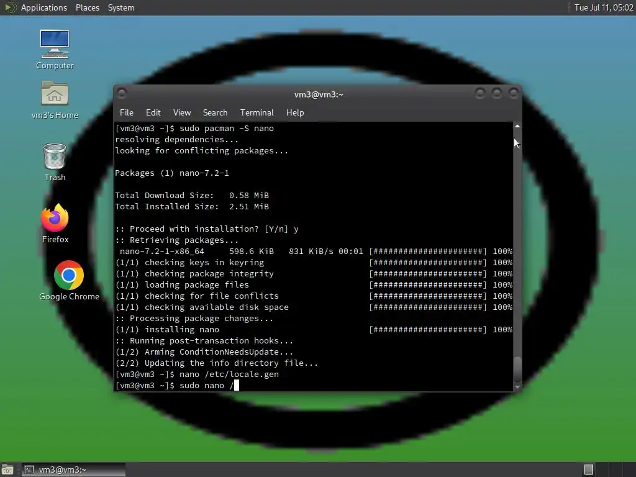Open the Places menu

coord(87,7)
